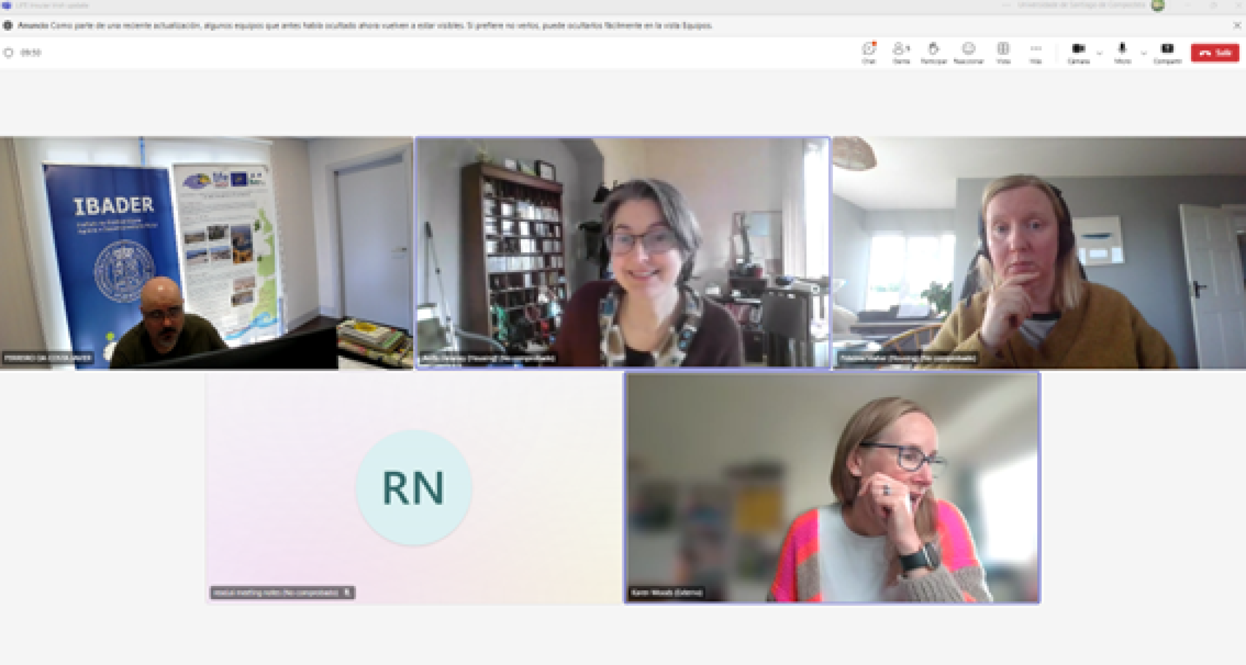Change the meeting layout with Vista
The image size is (1246, 665).
click(x=1003, y=52)
